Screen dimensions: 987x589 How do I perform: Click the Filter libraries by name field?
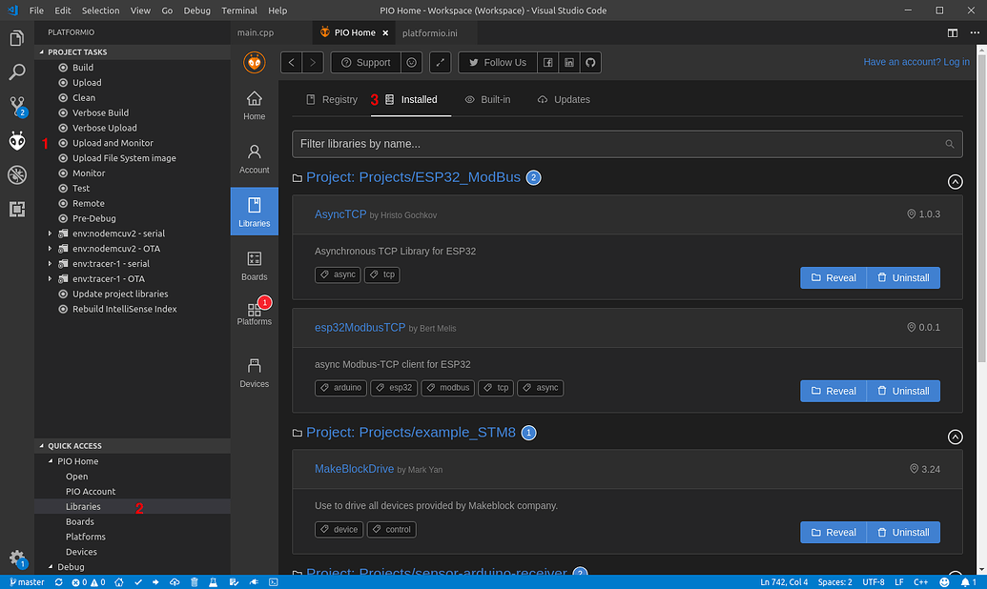[x=618, y=144]
